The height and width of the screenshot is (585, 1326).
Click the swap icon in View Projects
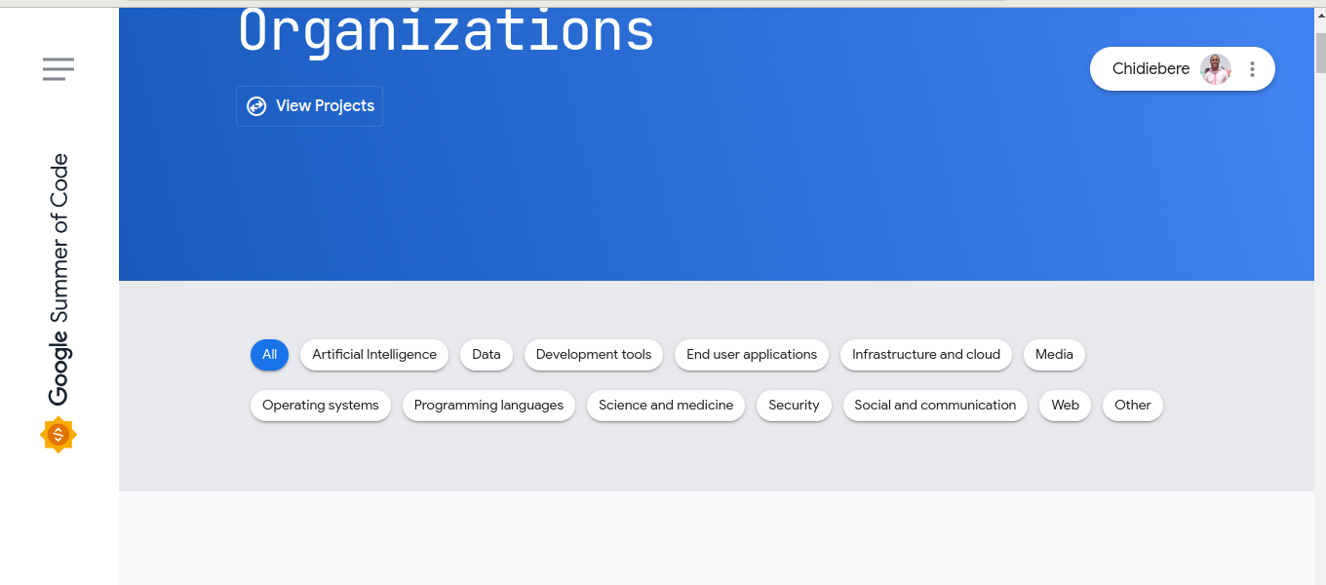256,106
